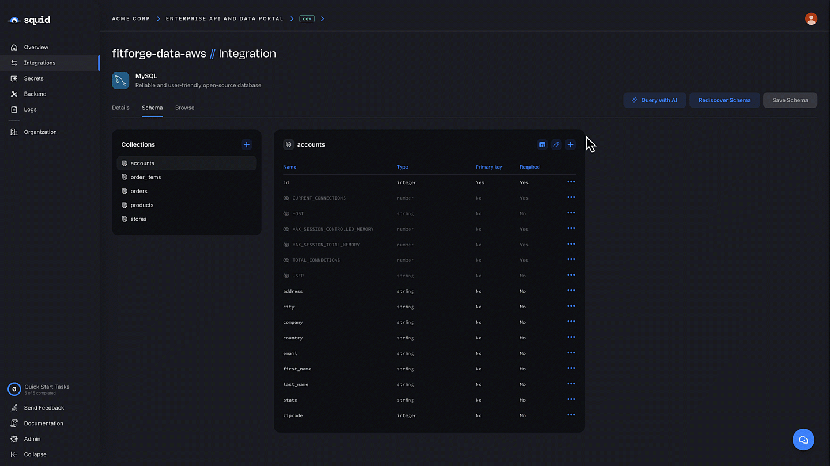Viewport: 830px width, 466px height.
Task: Sort by the Name column header
Action: [x=289, y=167]
